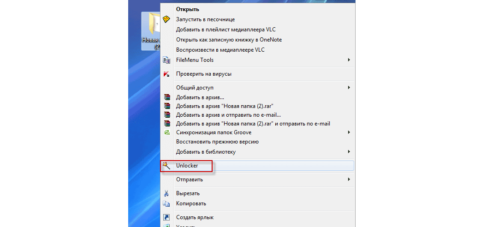Screen dimensions: 486x227
Task: Click the FileMenu Tools icon
Action: click(167, 60)
